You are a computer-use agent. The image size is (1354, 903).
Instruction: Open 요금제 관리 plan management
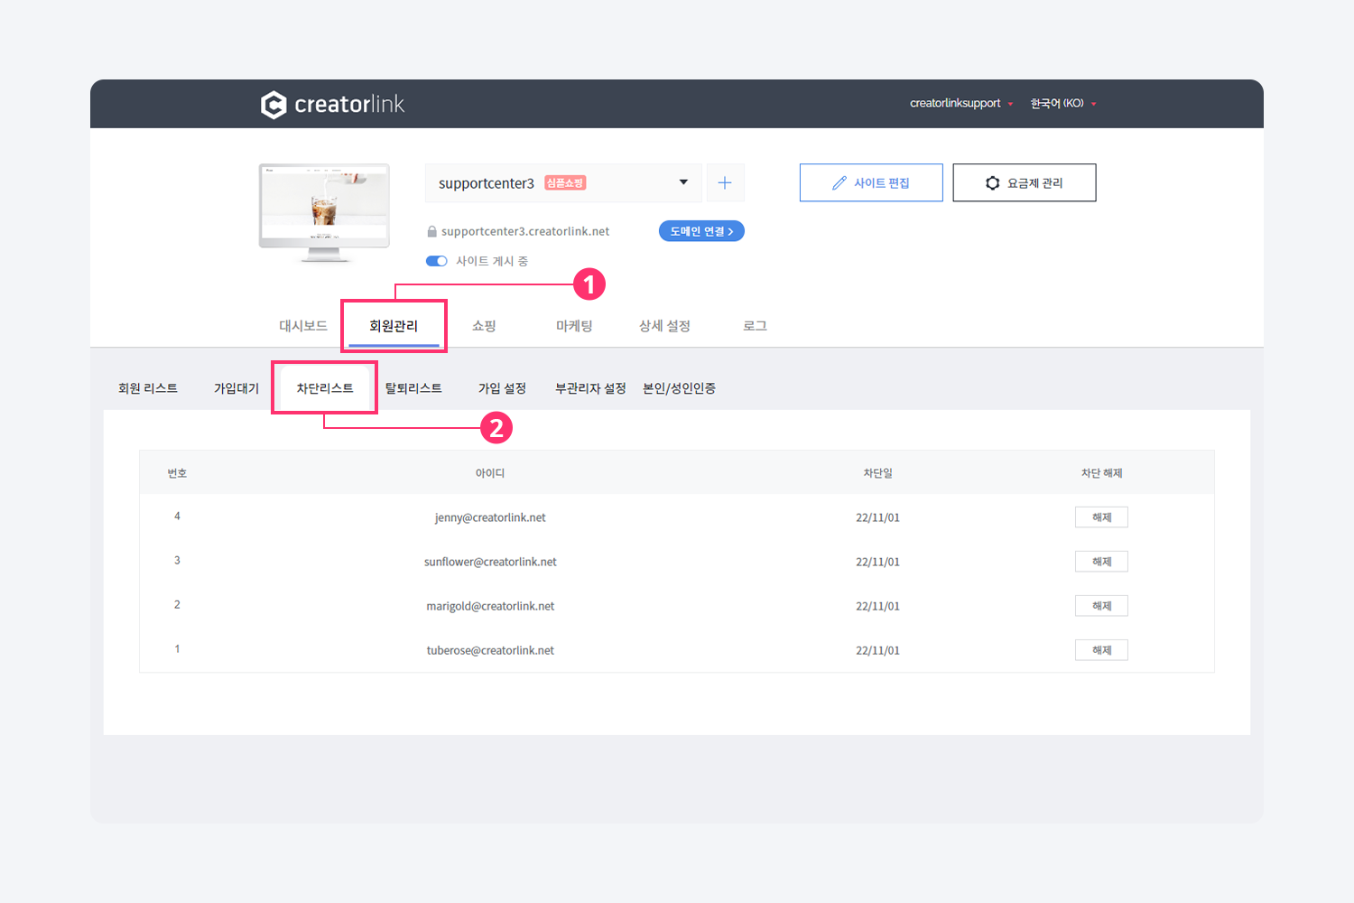coord(1025,182)
